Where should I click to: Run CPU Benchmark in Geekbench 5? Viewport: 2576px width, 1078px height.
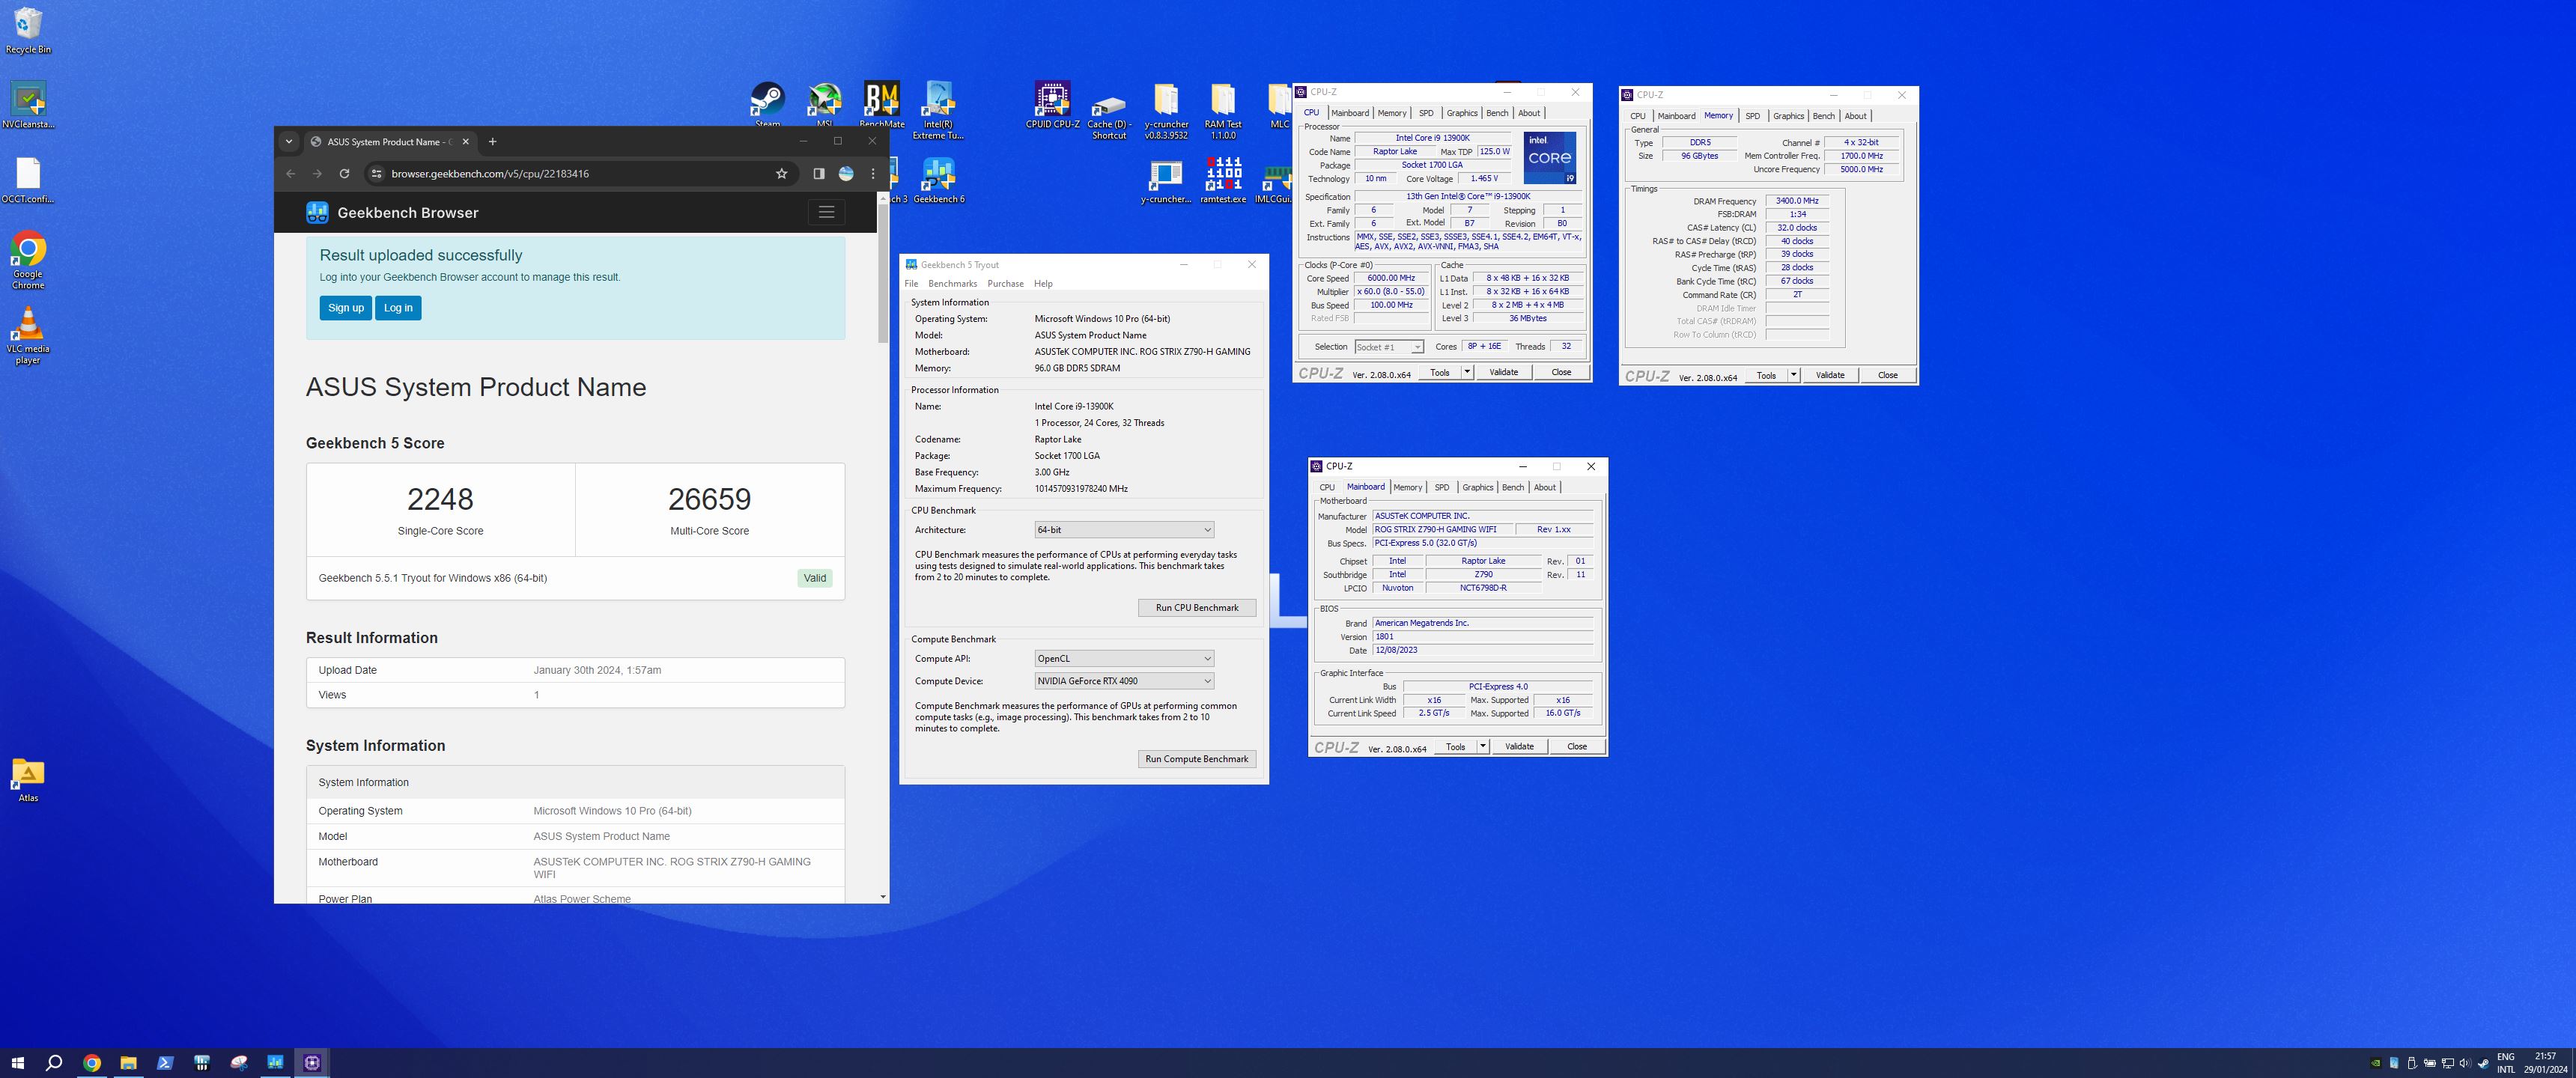pyautogui.click(x=1197, y=608)
